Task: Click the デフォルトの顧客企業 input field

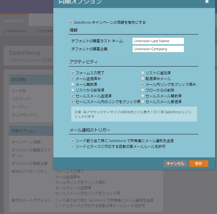Action: tap(158, 49)
